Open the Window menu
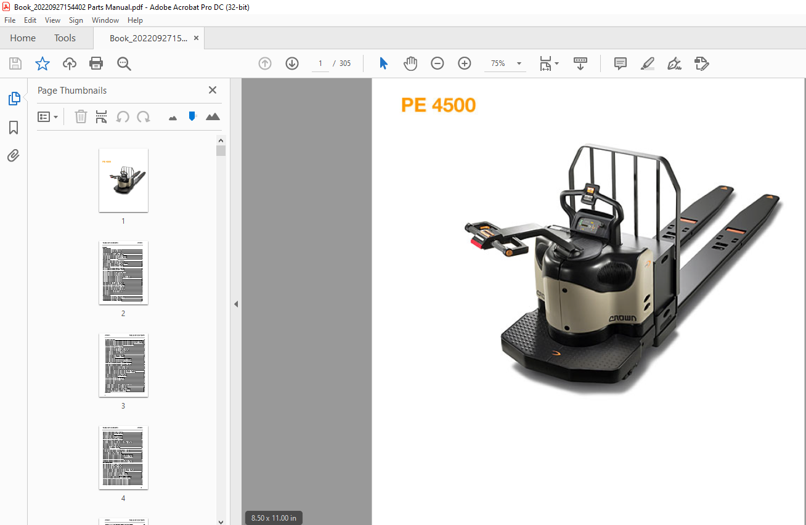Screen dimensions: 806x525 105,20
